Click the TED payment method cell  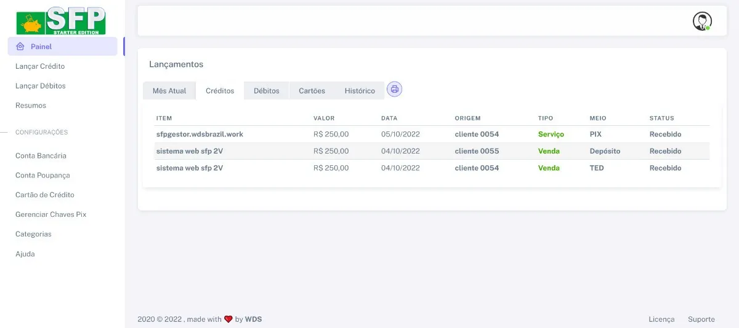pyautogui.click(x=597, y=168)
